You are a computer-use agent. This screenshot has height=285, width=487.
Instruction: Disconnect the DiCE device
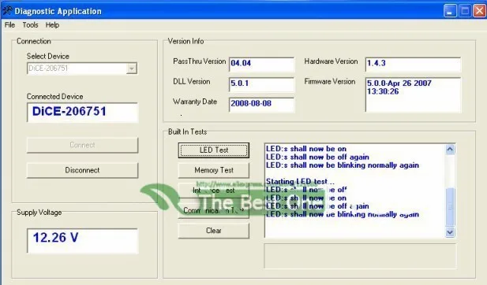click(x=82, y=170)
